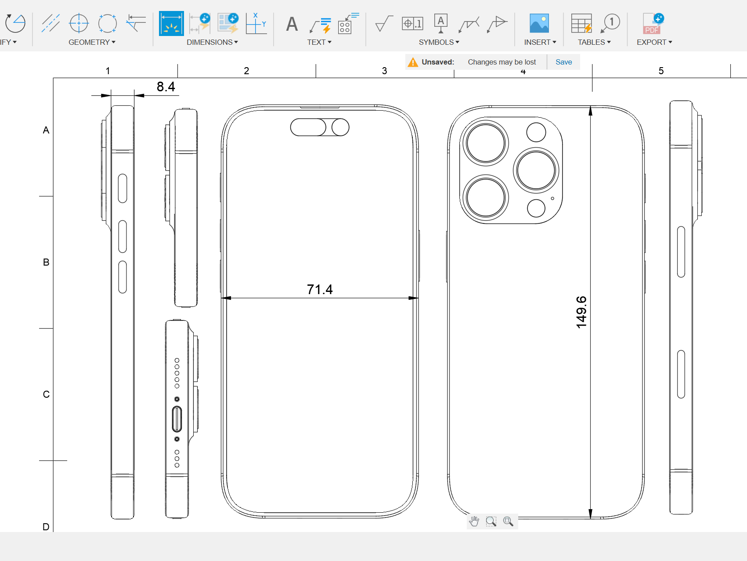The width and height of the screenshot is (747, 561).
Task: Click Save in the unsaved warning
Action: [x=563, y=62]
